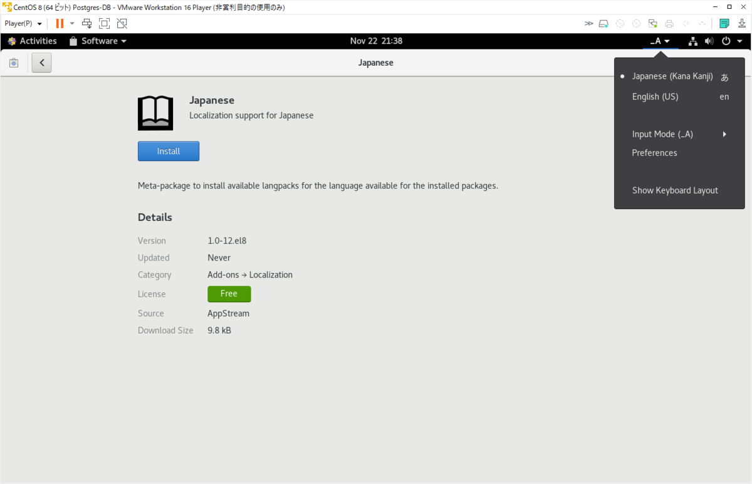Click the first CD/DVD drive icon
Screen dimensions: 752x484
coord(620,23)
